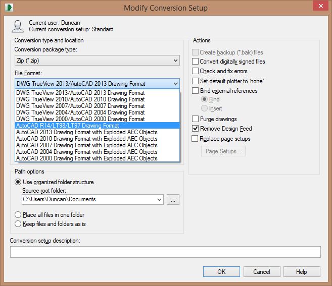The image size is (332, 286).
Task: Click the DWG TrueView app icon in title bar
Action: [x=9, y=8]
